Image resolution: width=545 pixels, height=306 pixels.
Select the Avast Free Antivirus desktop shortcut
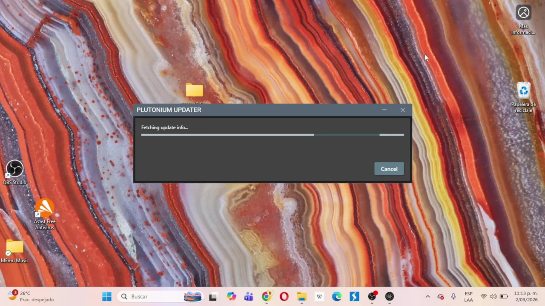pos(45,214)
